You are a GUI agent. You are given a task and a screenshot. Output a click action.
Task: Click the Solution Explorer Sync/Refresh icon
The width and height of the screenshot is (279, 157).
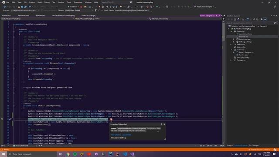[247, 19]
